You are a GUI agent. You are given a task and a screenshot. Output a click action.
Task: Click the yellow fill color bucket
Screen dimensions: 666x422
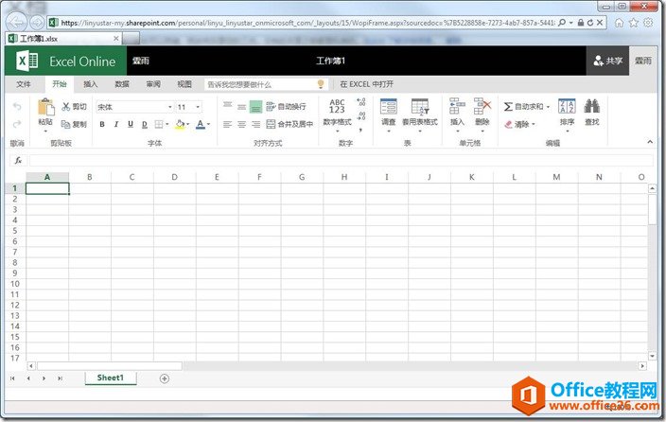pos(179,124)
